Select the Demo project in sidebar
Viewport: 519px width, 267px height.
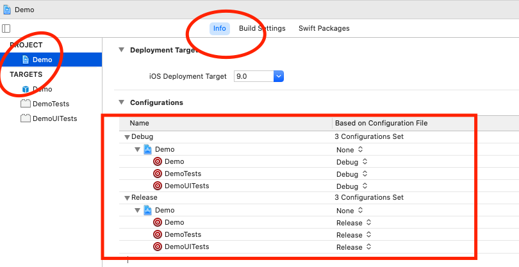pos(42,60)
